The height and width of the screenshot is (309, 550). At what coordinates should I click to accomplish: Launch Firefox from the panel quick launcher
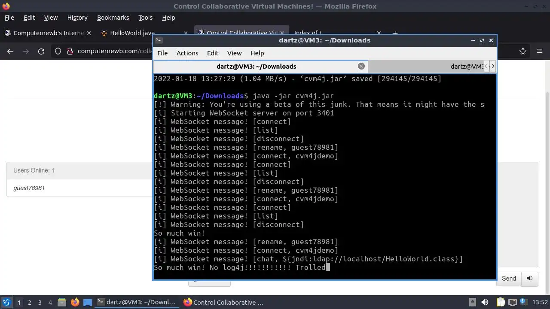(x=75, y=302)
